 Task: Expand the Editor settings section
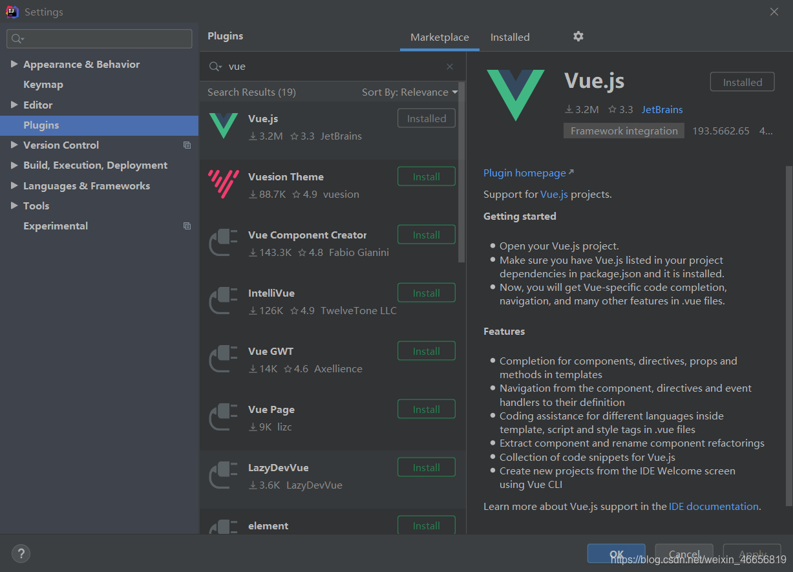click(14, 105)
